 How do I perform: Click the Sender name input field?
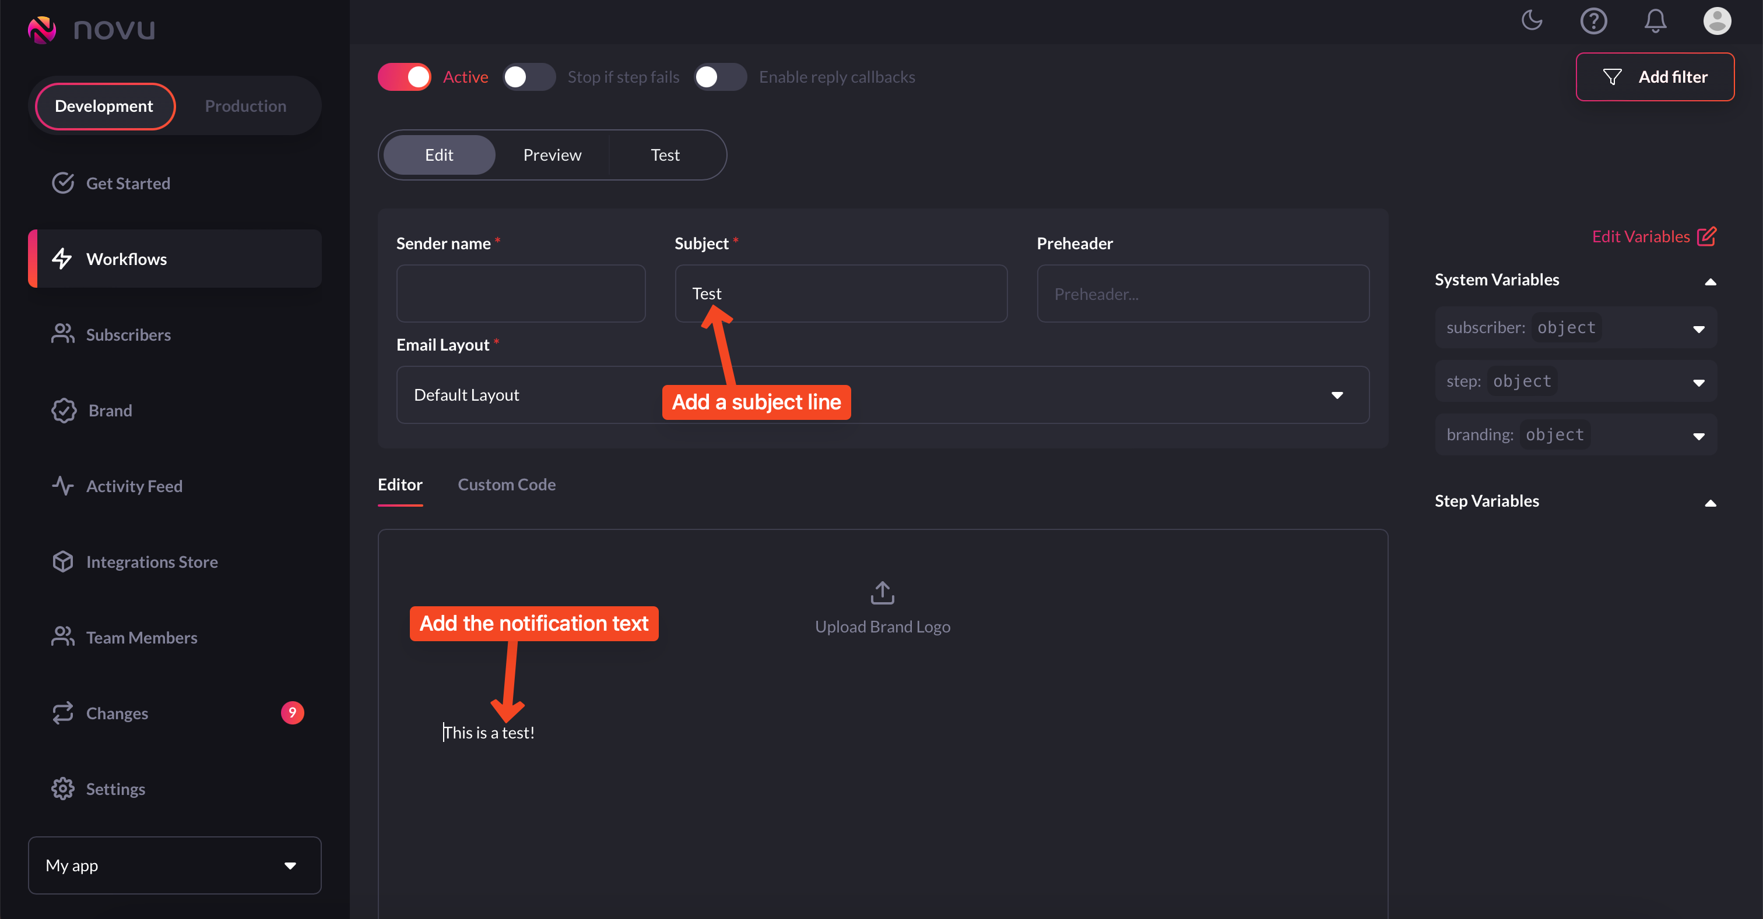pyautogui.click(x=520, y=294)
